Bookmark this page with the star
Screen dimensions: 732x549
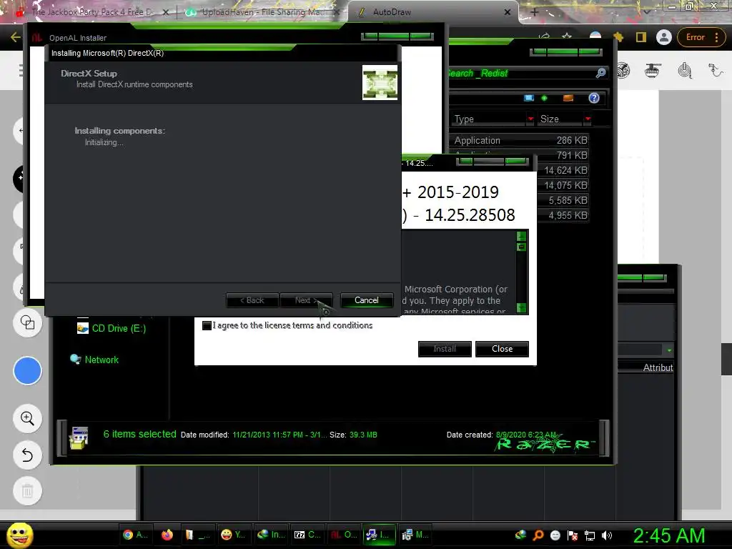coord(567,36)
